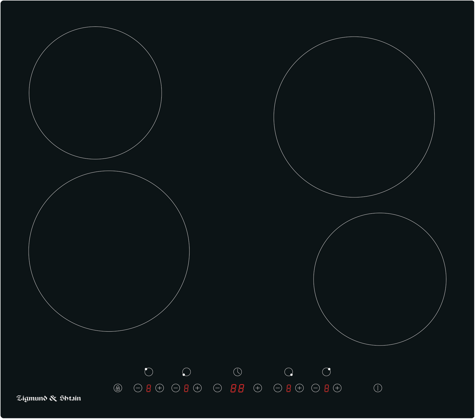Viewport: 475px width, 419px height.
Task: Lower front-left zone heat with minus
Action: point(176,388)
